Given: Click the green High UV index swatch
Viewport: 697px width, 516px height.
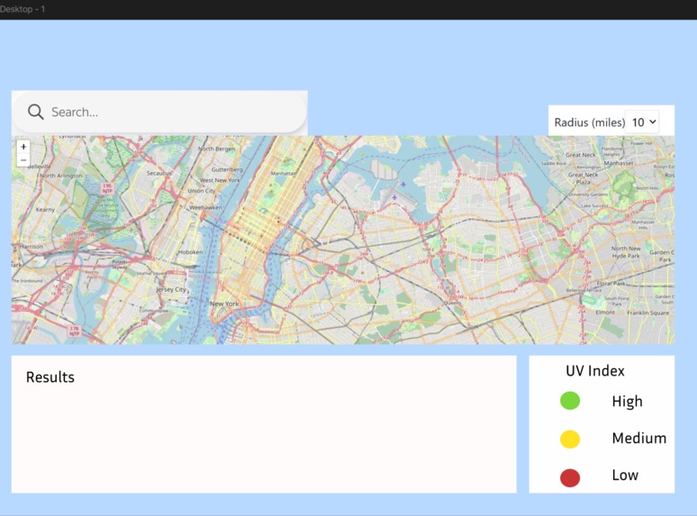Looking at the screenshot, I should (570, 401).
